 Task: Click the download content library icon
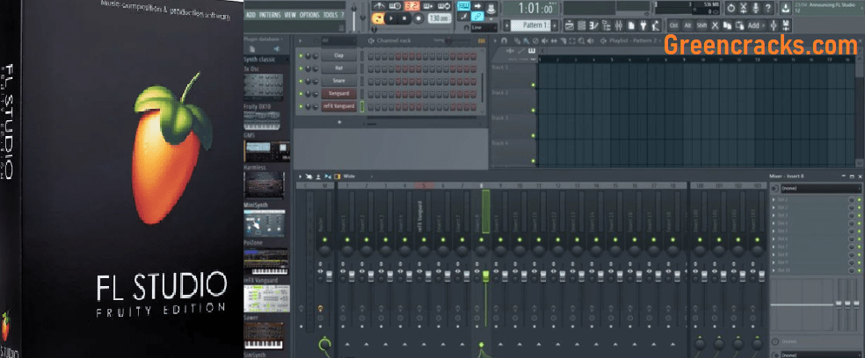pyautogui.click(x=785, y=8)
